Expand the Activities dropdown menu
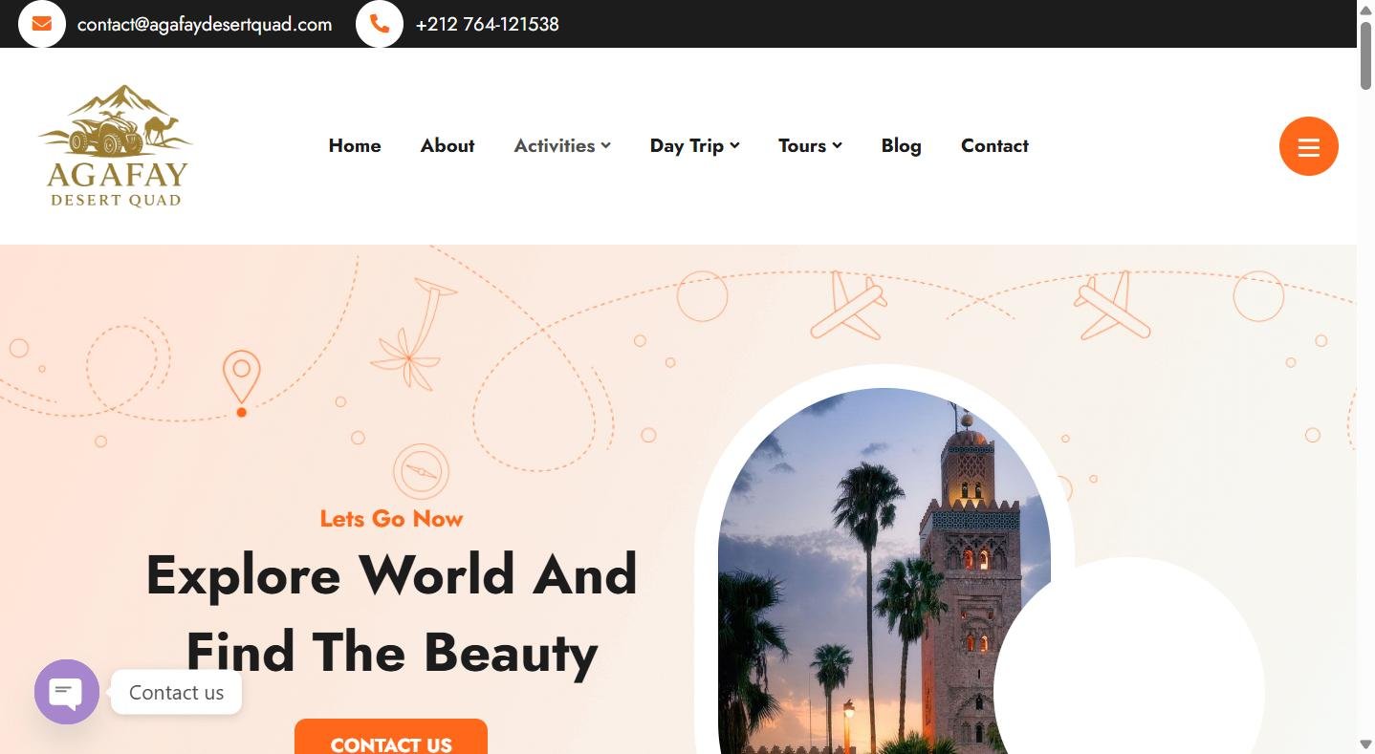This screenshot has height=754, width=1375. (562, 145)
